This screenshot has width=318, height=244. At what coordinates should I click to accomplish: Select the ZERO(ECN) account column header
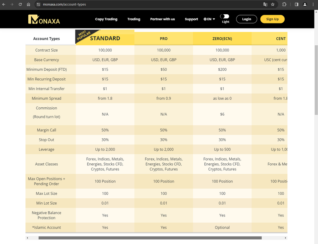222,39
